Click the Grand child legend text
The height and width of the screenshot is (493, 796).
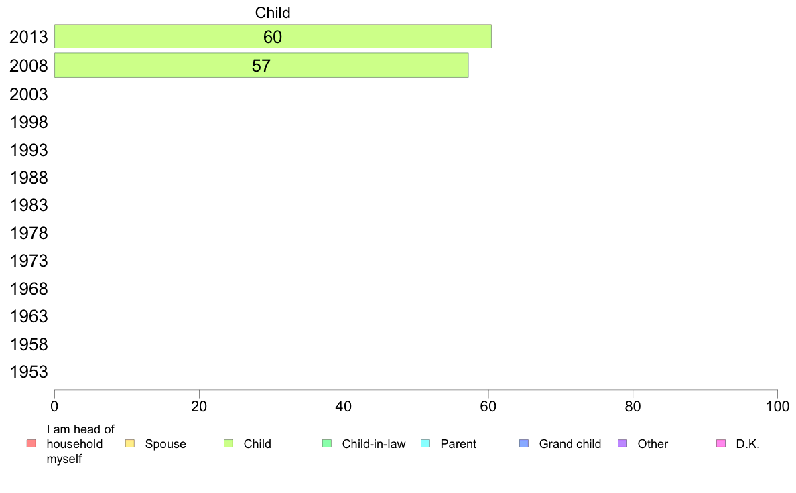point(570,444)
